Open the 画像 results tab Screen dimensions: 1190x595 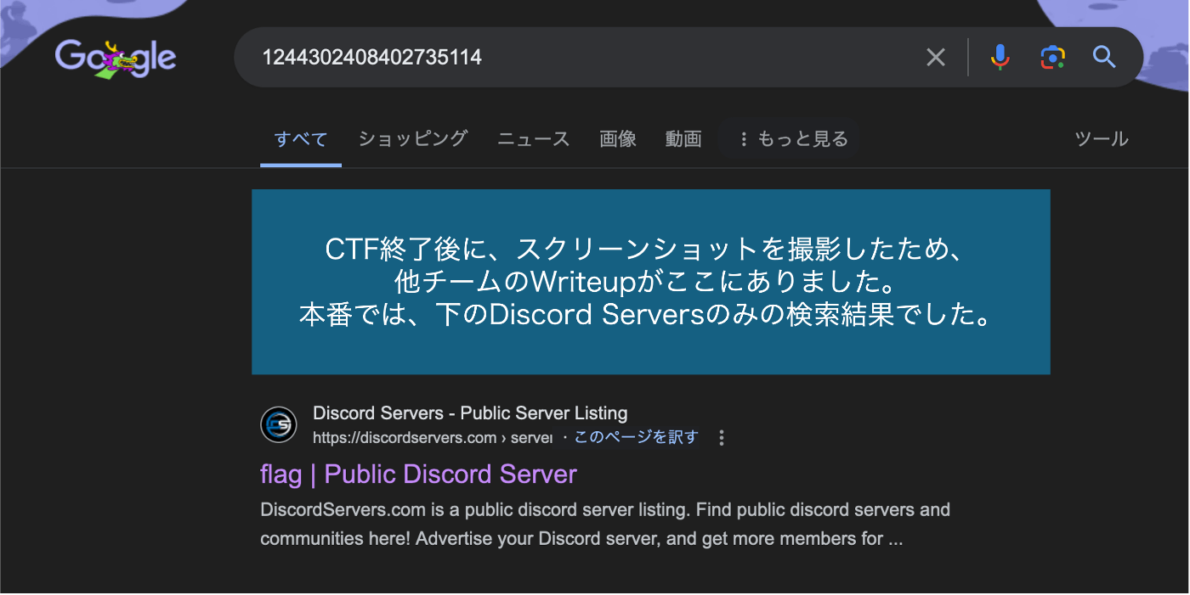[x=618, y=139]
